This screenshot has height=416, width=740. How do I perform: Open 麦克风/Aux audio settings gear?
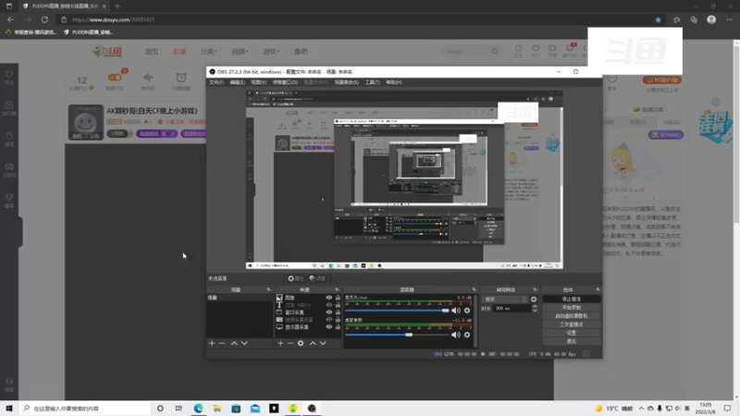[x=467, y=311]
